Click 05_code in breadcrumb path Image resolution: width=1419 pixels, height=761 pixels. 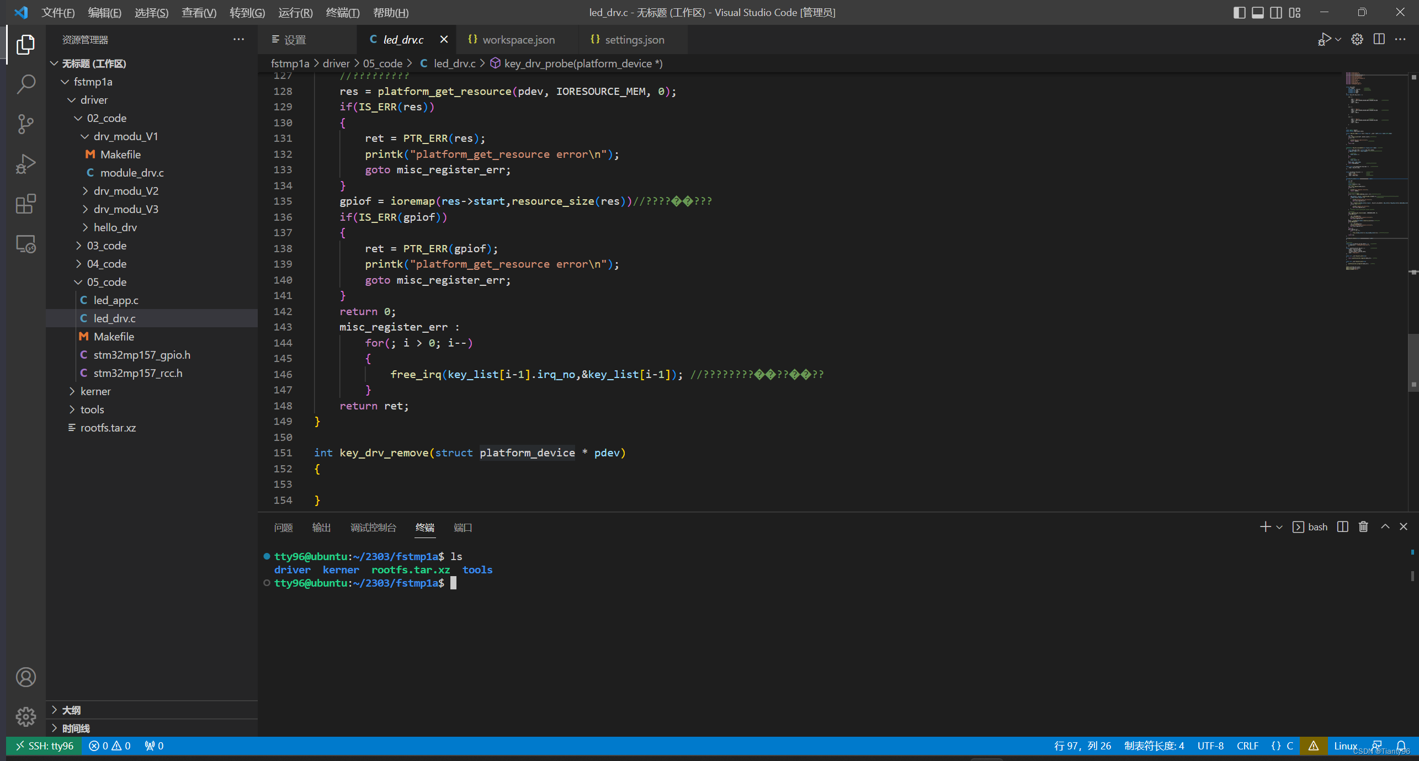click(x=382, y=63)
